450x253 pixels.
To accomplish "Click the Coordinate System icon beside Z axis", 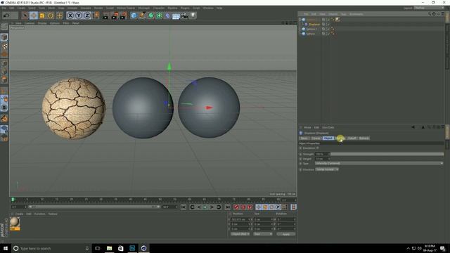I will (x=96, y=15).
